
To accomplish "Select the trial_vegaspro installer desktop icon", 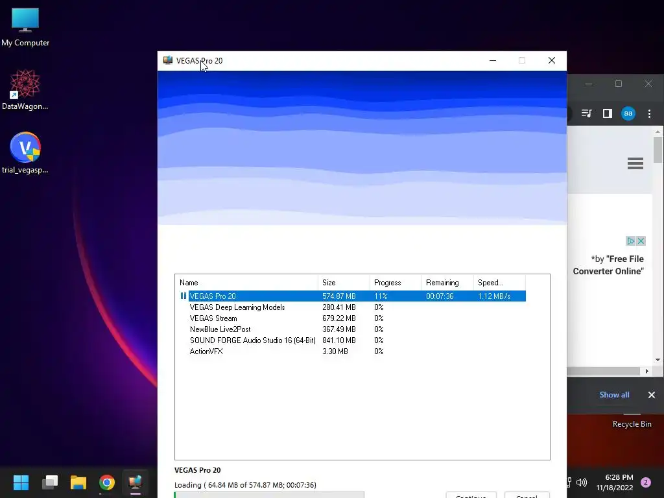I will click(25, 153).
